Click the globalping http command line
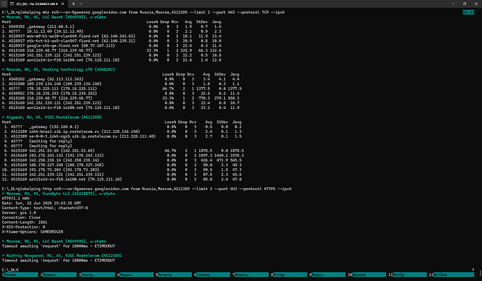 [x=147, y=189]
